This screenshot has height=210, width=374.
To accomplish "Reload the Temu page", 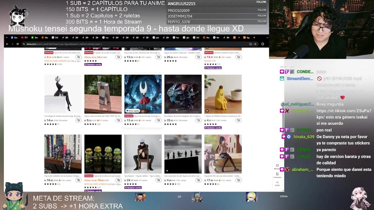I will pos(18,44).
